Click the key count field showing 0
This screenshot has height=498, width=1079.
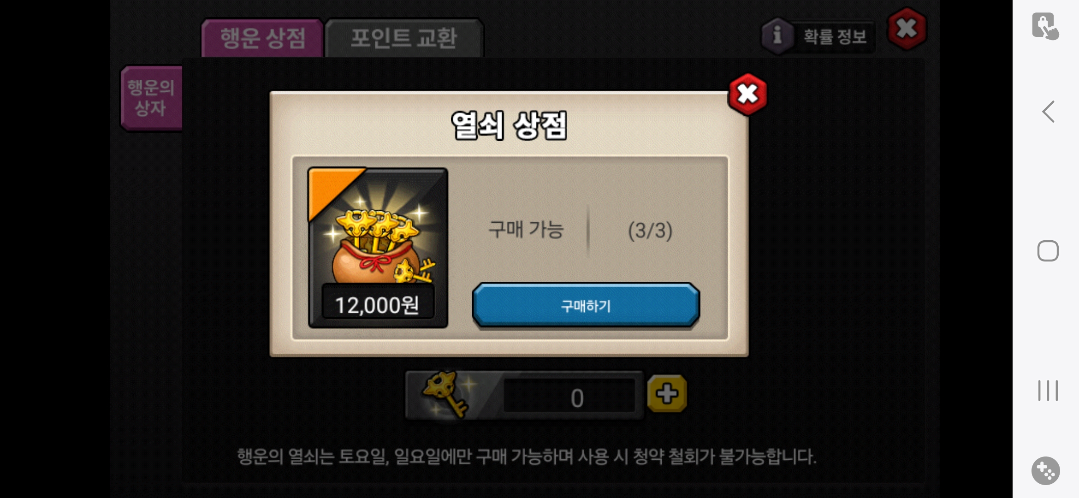tap(570, 397)
